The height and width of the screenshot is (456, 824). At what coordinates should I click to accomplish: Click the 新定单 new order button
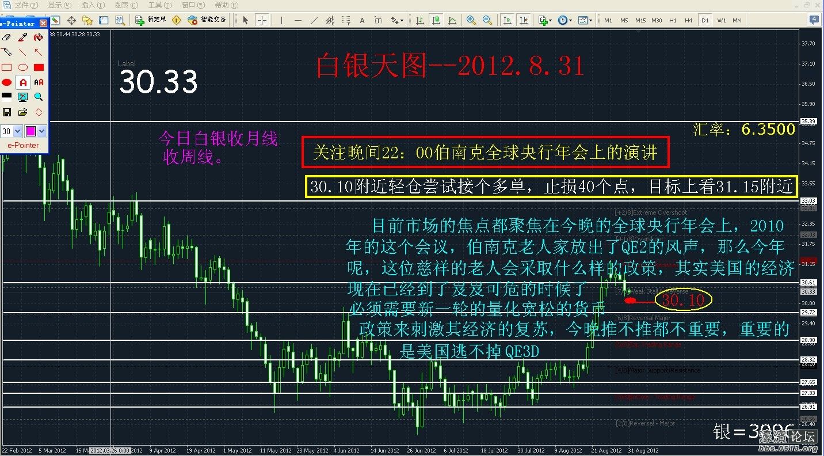151,20
